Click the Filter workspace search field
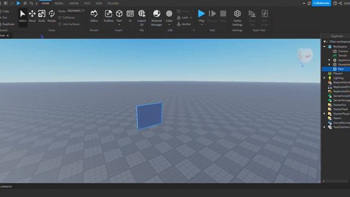Image resolution: width=350 pixels, height=197 pixels. (x=339, y=42)
